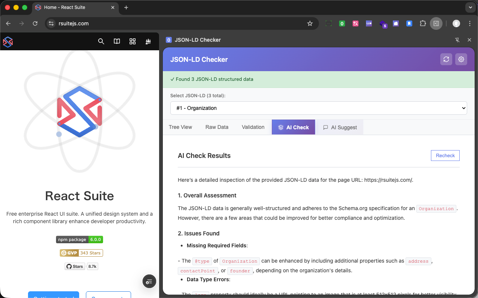Open JSON-LD Checker settings gear
The height and width of the screenshot is (298, 478).
coord(461,59)
